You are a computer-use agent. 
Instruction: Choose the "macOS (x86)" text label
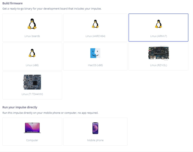[x=95, y=65]
